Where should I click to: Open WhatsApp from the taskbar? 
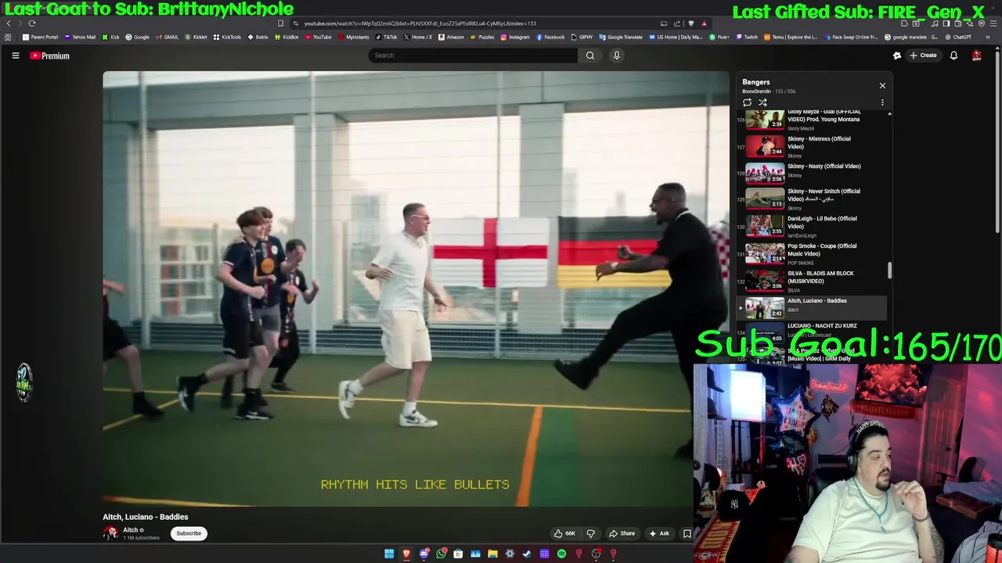441,554
